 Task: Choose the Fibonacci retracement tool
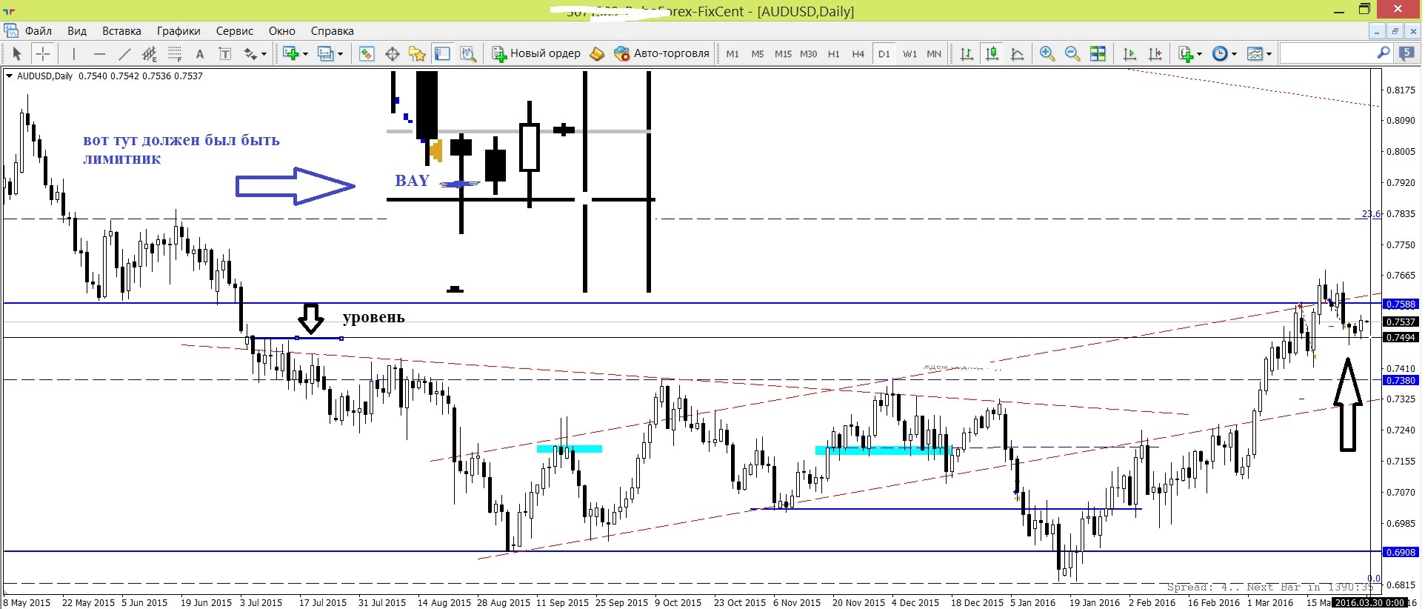[175, 53]
